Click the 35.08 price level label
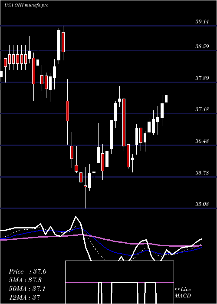This screenshot has height=304, width=217. [x=202, y=204]
